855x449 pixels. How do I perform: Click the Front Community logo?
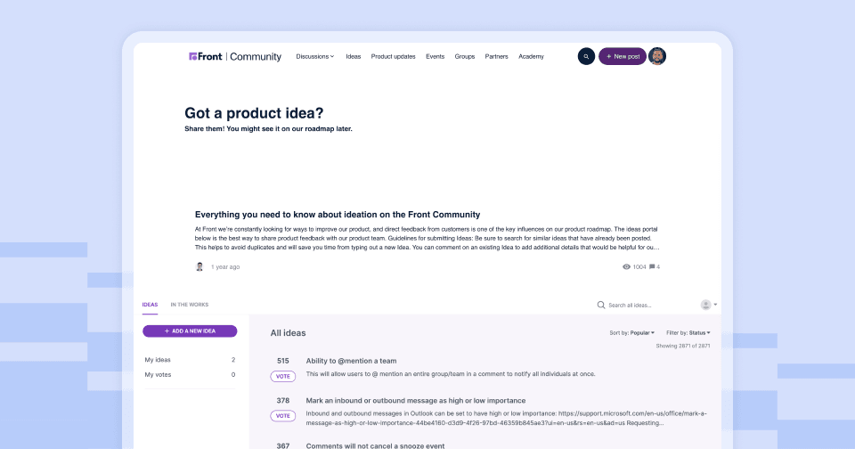[x=235, y=57]
